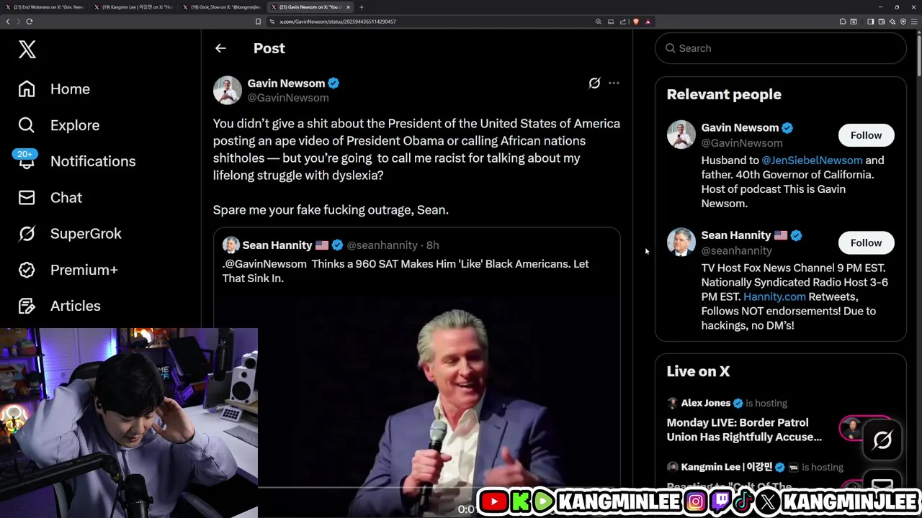The height and width of the screenshot is (518, 922).
Task: Click Gavin Newsom's avatar on the post
Action: tap(227, 90)
